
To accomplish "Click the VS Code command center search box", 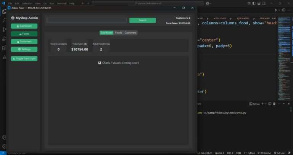I will [148, 3].
